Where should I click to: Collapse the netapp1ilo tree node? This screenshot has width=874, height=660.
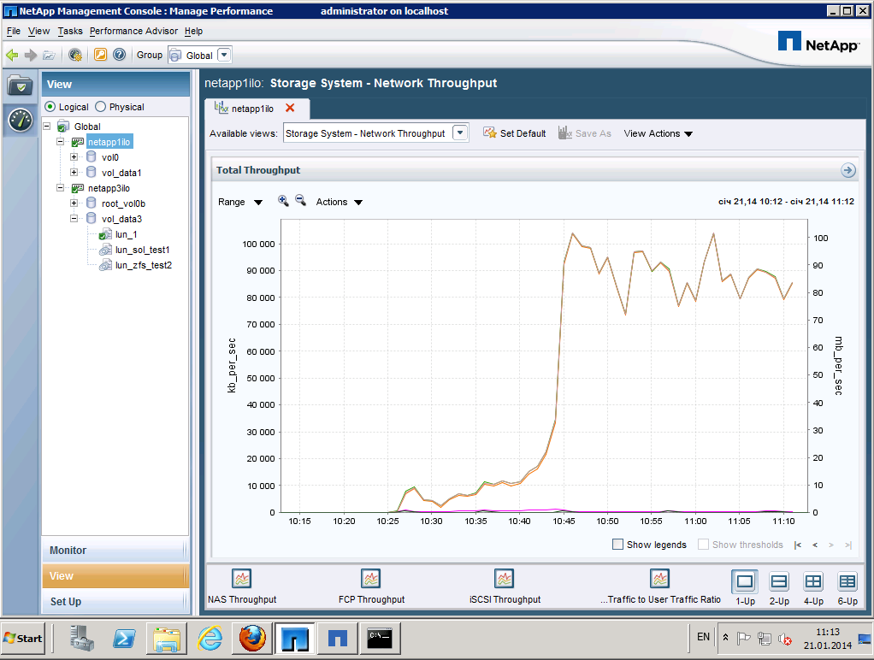tap(60, 142)
